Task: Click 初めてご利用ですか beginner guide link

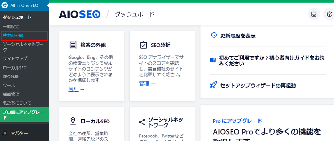Action: pos(272,61)
